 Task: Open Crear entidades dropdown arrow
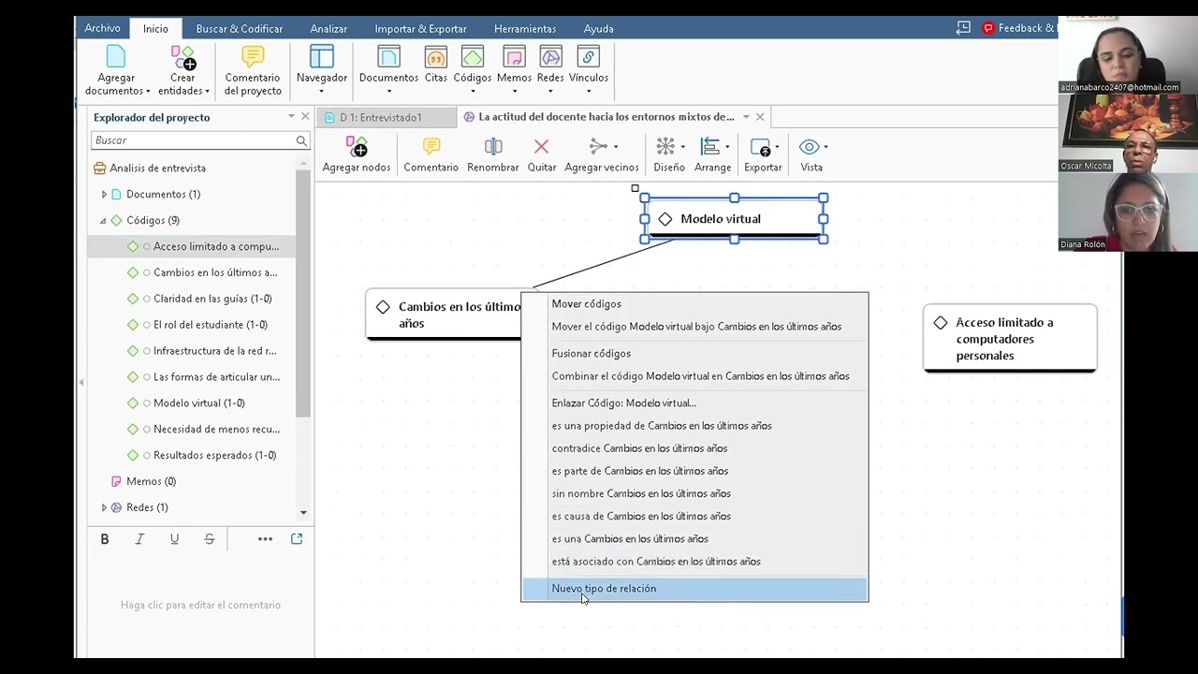(x=206, y=92)
